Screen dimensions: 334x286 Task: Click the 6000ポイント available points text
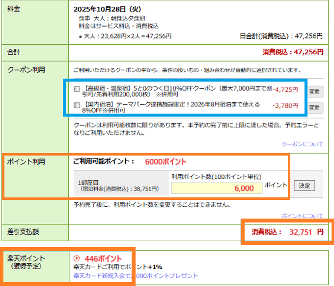click(x=166, y=161)
